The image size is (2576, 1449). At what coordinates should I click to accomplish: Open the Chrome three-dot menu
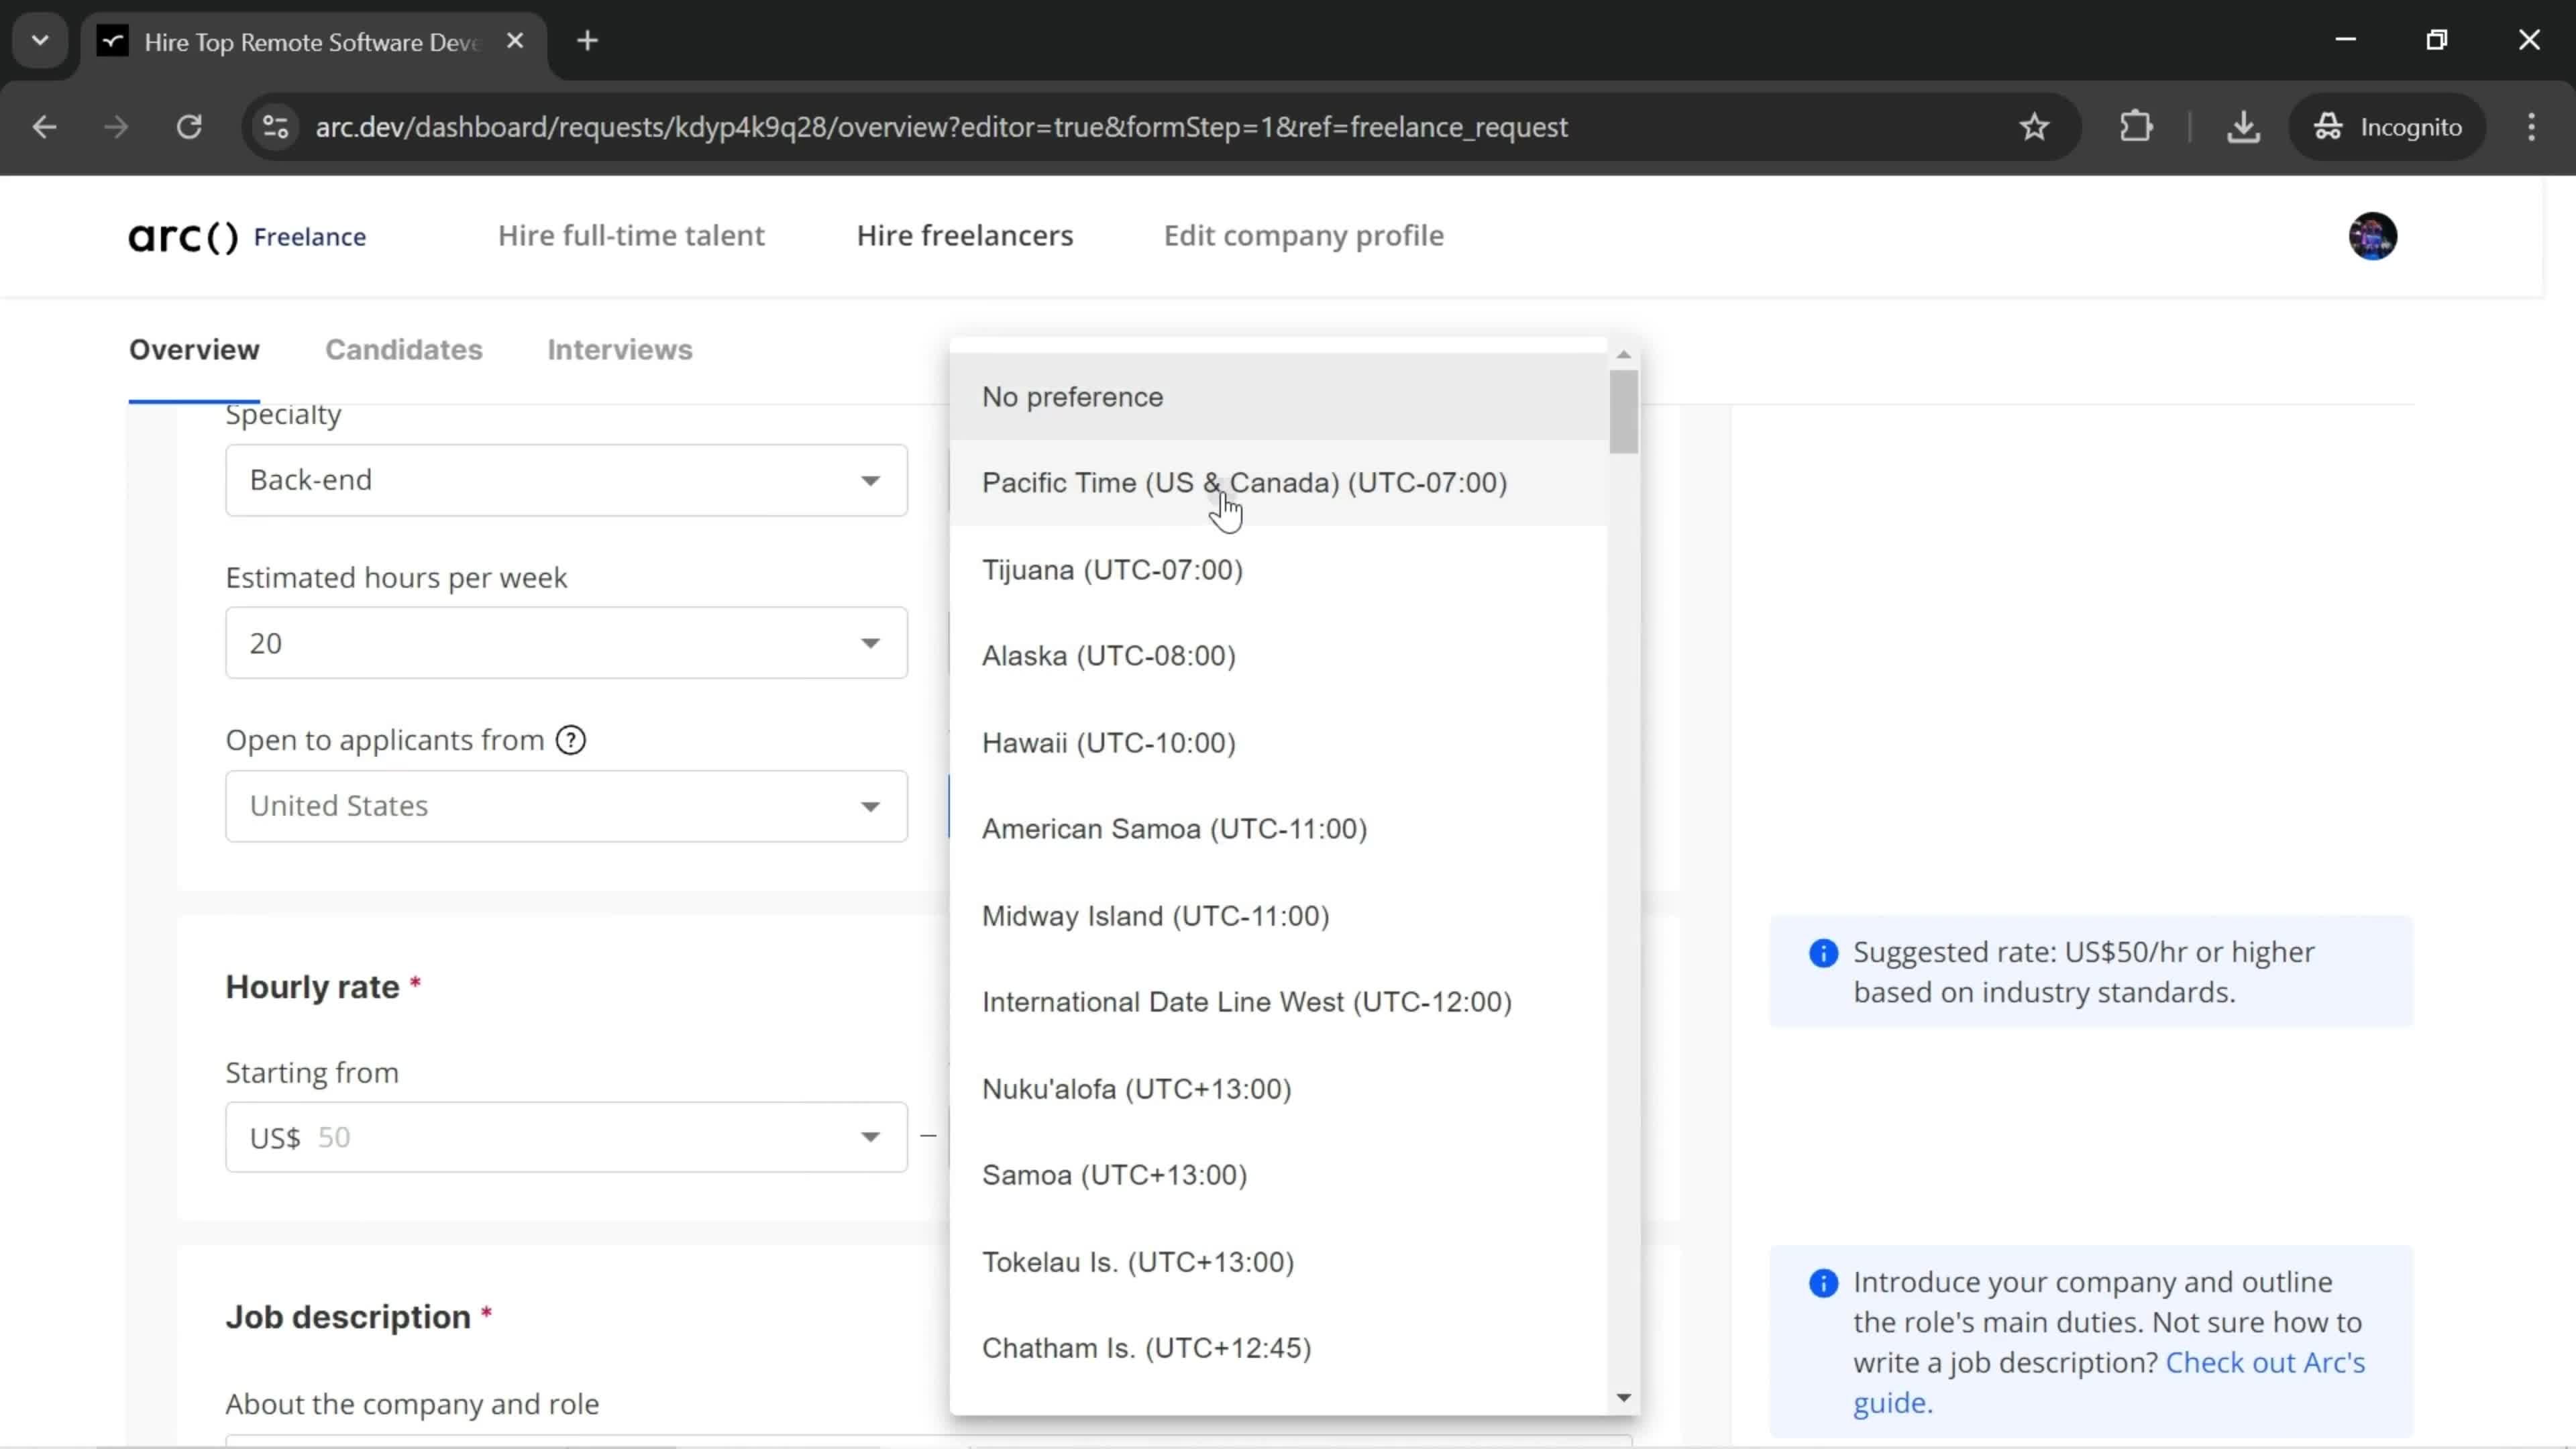[x=2531, y=127]
